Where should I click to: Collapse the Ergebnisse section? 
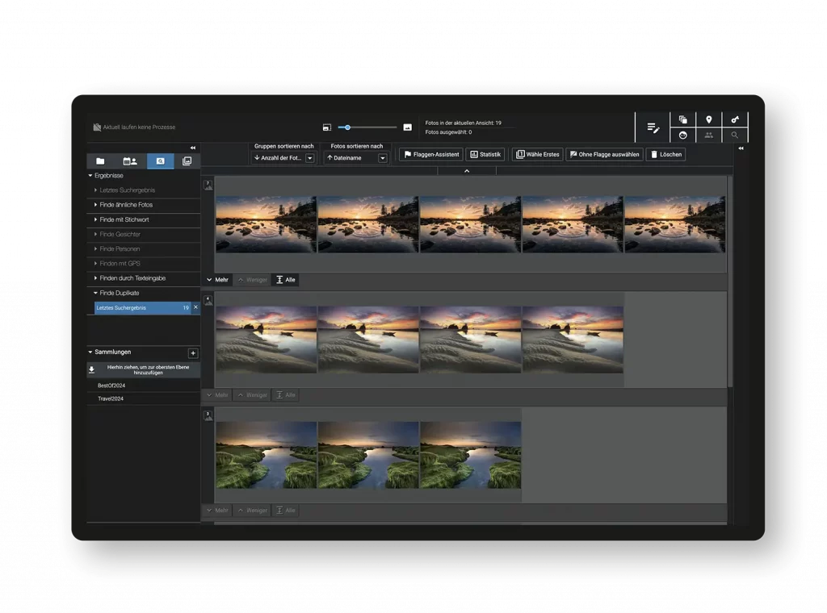(x=90, y=175)
